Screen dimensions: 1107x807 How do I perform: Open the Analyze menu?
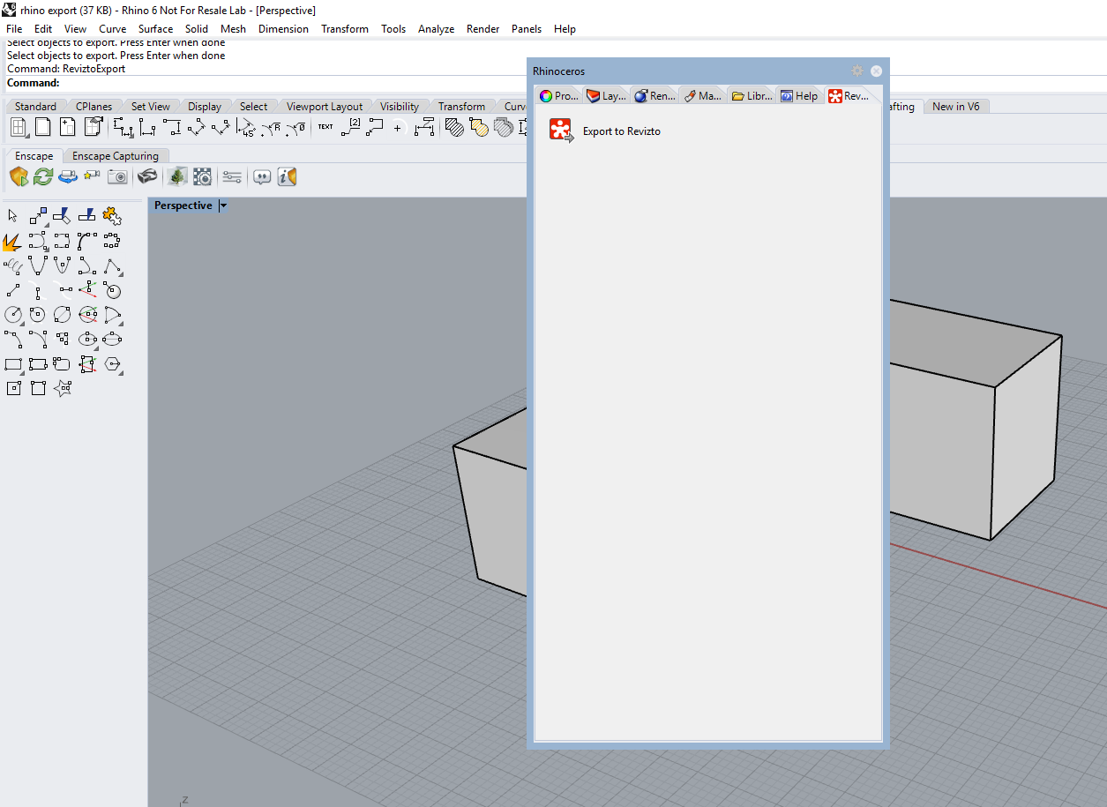436,29
